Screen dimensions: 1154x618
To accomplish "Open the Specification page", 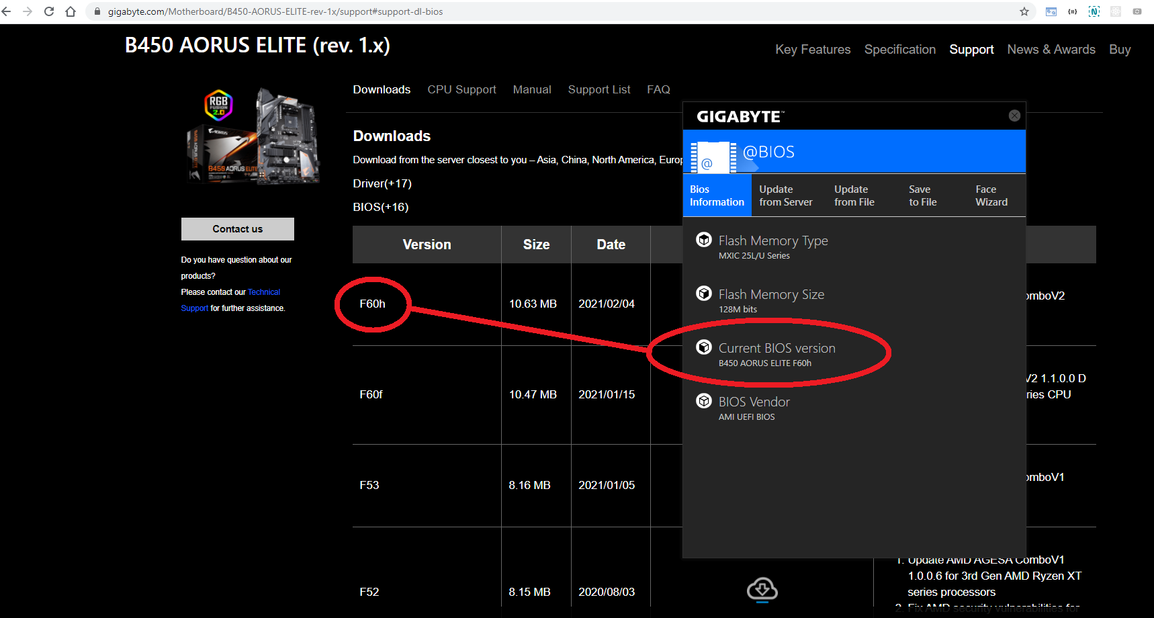I will point(899,50).
